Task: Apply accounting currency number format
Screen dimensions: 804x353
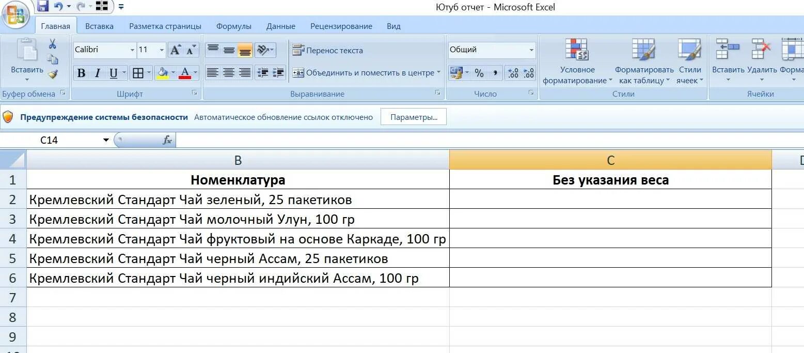Action: click(456, 73)
